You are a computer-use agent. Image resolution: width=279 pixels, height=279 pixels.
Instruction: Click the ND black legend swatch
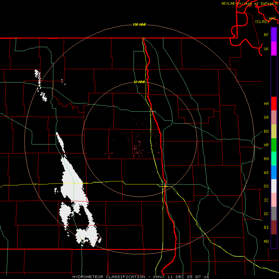coord(274,241)
